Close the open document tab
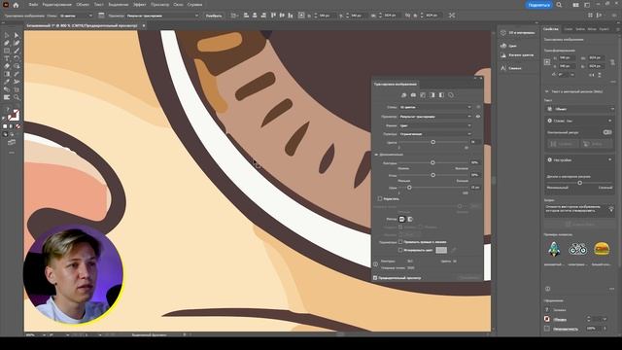The width and height of the screenshot is (622, 350). (144, 25)
